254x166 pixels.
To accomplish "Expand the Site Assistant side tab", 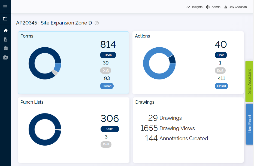I will (249, 81).
